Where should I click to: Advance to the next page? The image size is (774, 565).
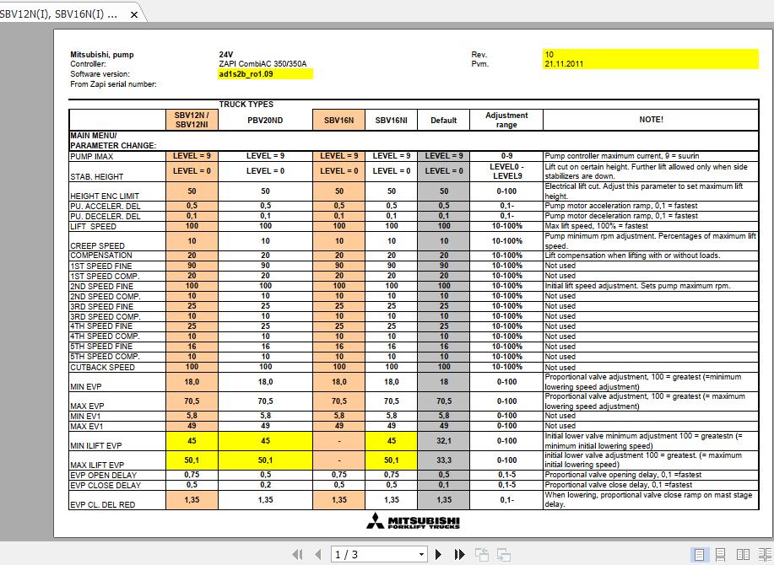439,554
